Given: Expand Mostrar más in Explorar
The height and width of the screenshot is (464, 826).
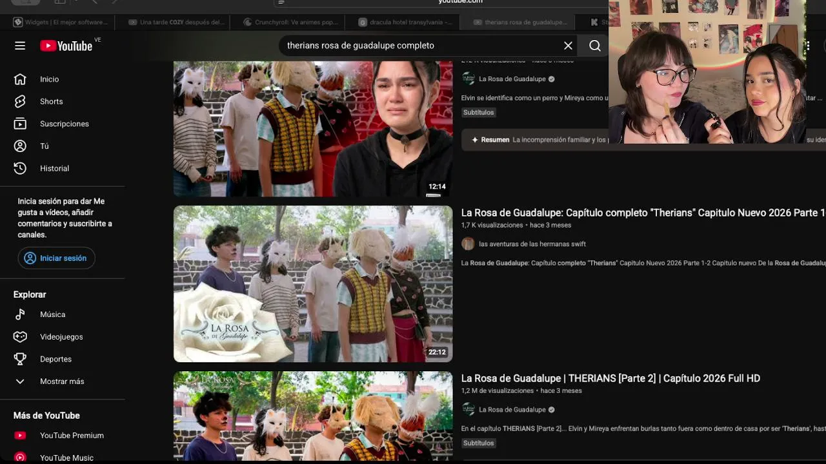Looking at the screenshot, I should (x=63, y=382).
